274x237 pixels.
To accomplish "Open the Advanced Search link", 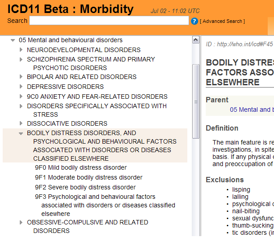I will tap(222, 21).
